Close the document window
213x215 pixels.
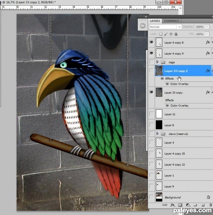coord(176,2)
